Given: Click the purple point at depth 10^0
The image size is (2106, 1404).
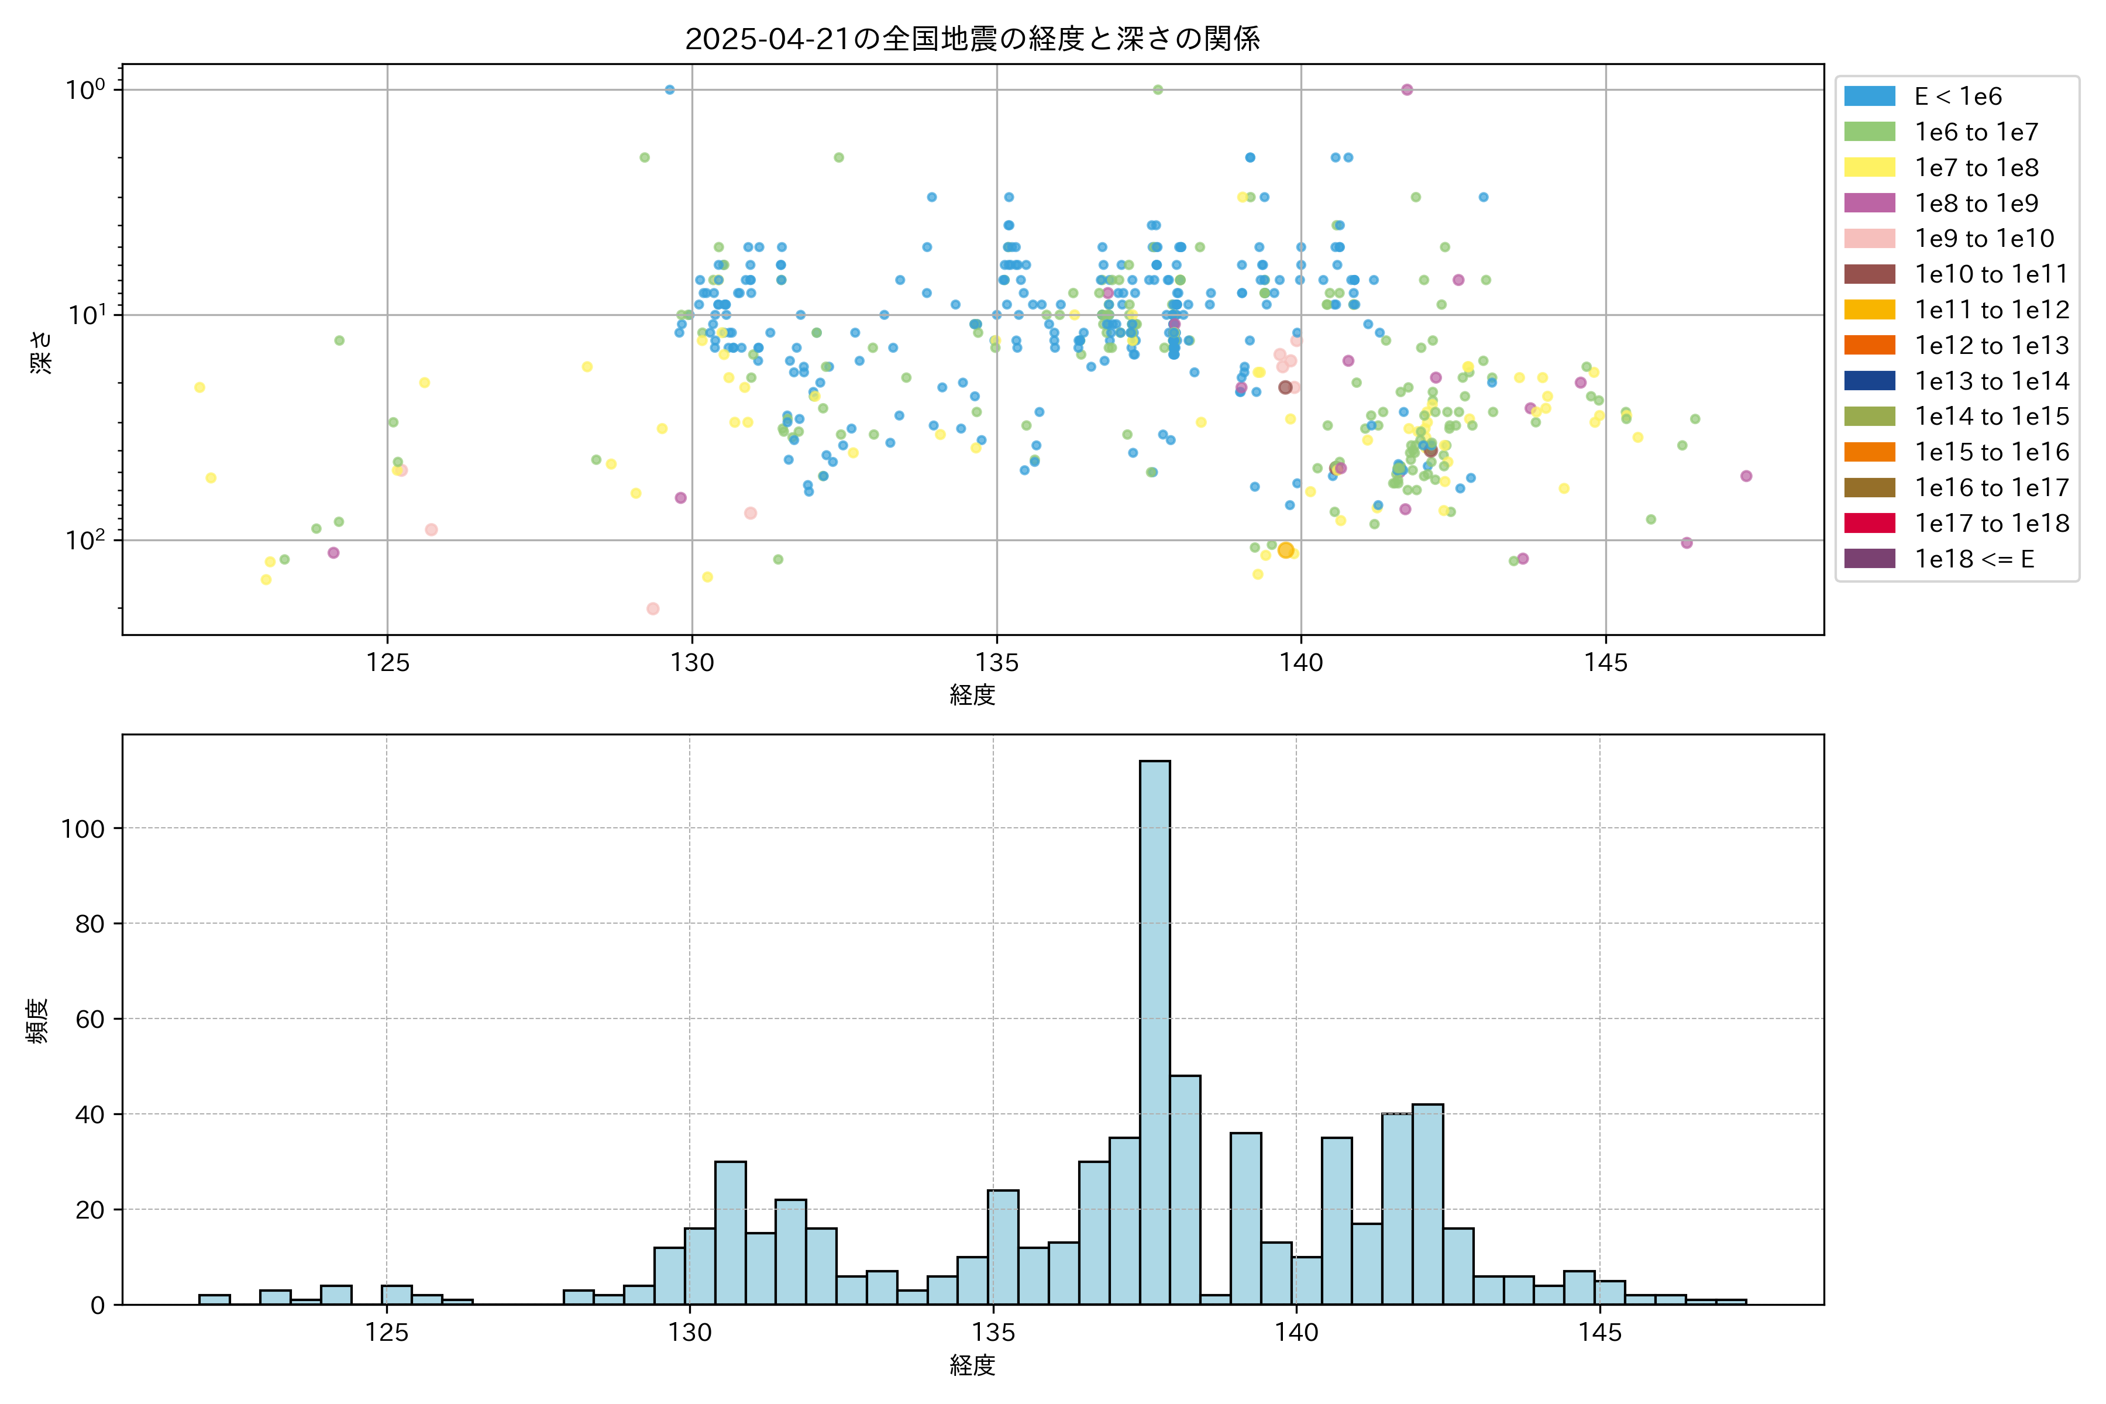Looking at the screenshot, I should (1407, 90).
